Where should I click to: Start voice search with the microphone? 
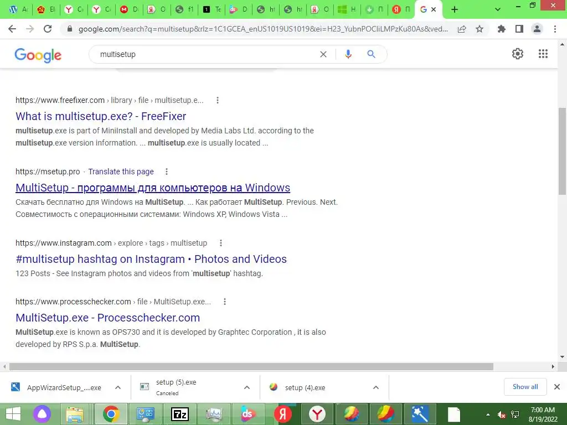pos(348,54)
